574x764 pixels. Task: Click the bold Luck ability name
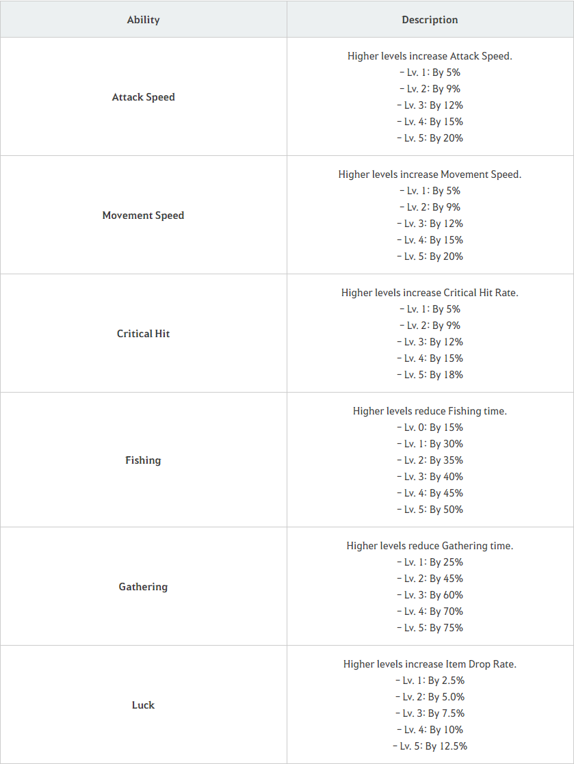click(143, 705)
